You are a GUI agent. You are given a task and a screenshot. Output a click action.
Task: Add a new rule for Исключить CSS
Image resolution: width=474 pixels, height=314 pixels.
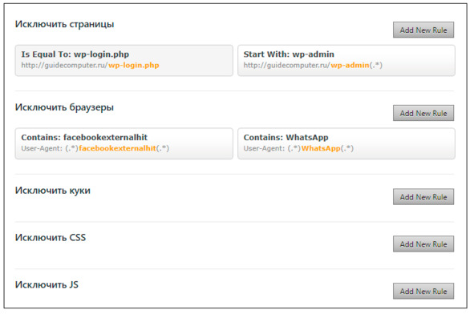(x=423, y=244)
